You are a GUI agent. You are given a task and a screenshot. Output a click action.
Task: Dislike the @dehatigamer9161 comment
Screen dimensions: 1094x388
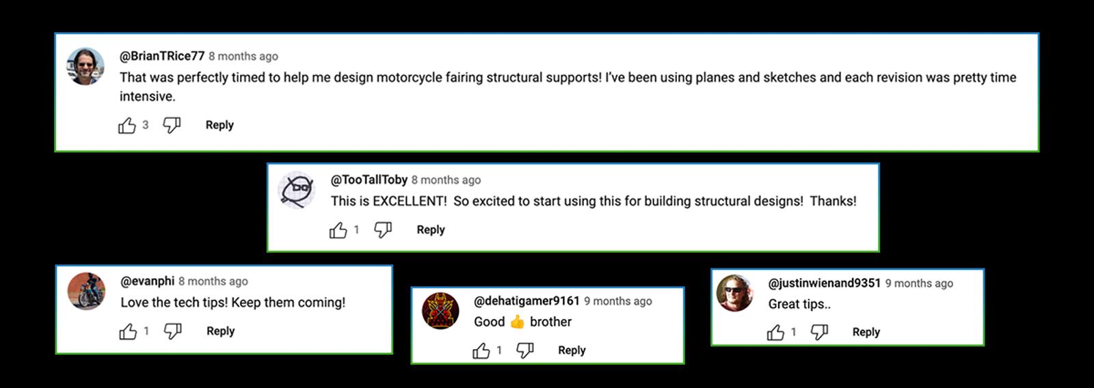525,350
